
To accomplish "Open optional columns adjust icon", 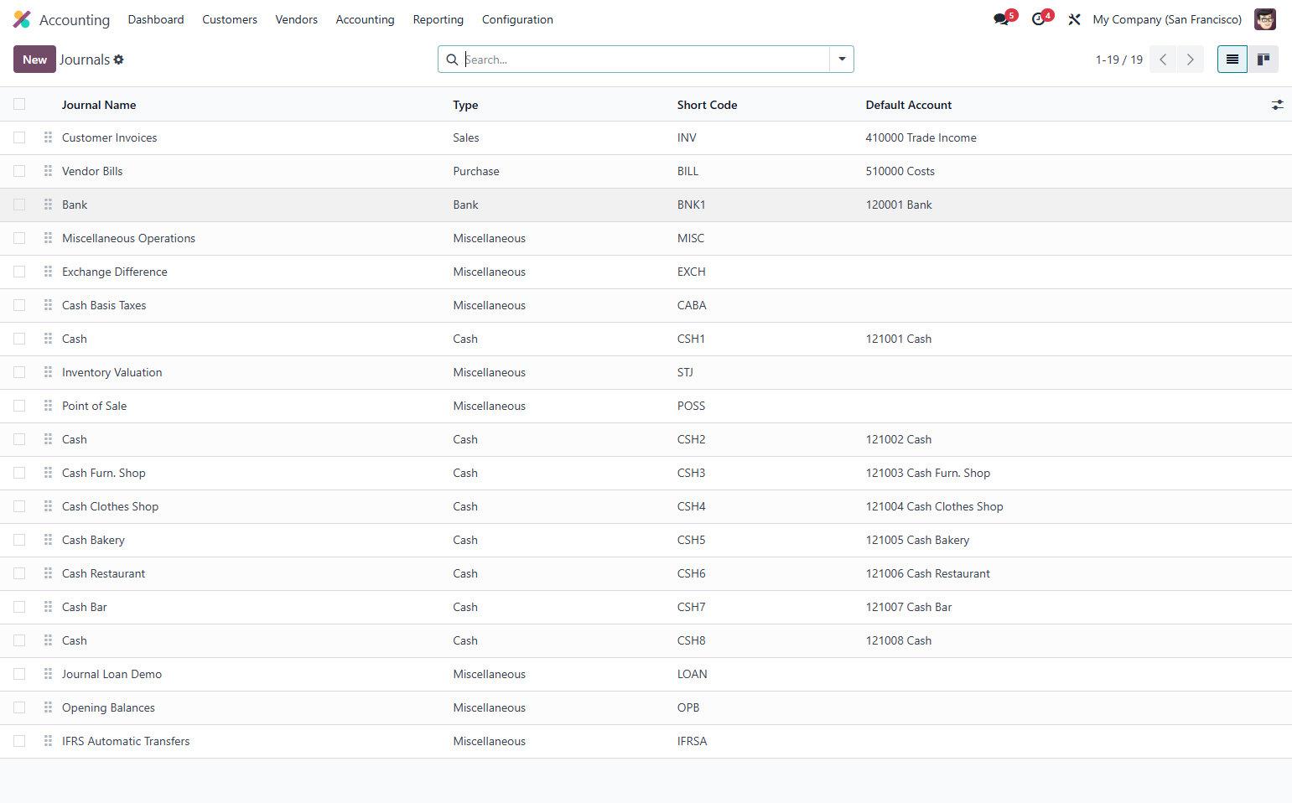I will [x=1277, y=105].
